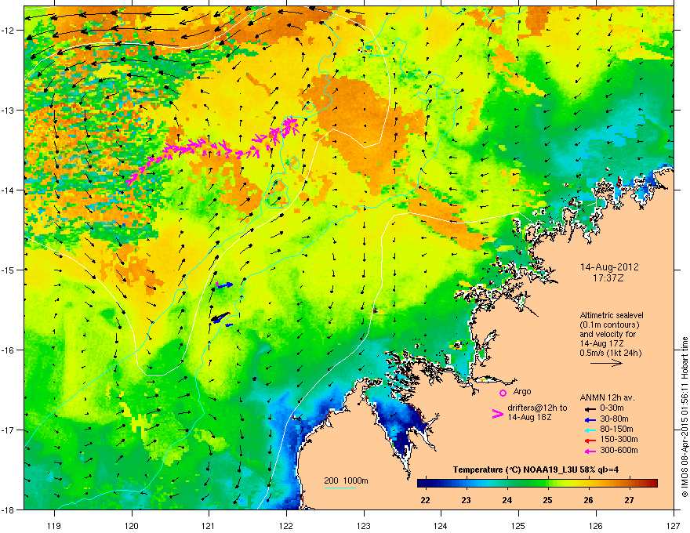Image resolution: width=690 pixels, height=533 pixels.
Task: Click the 150-300m depth label
Action: click(619, 439)
